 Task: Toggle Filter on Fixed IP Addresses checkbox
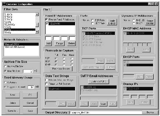[47, 19]
